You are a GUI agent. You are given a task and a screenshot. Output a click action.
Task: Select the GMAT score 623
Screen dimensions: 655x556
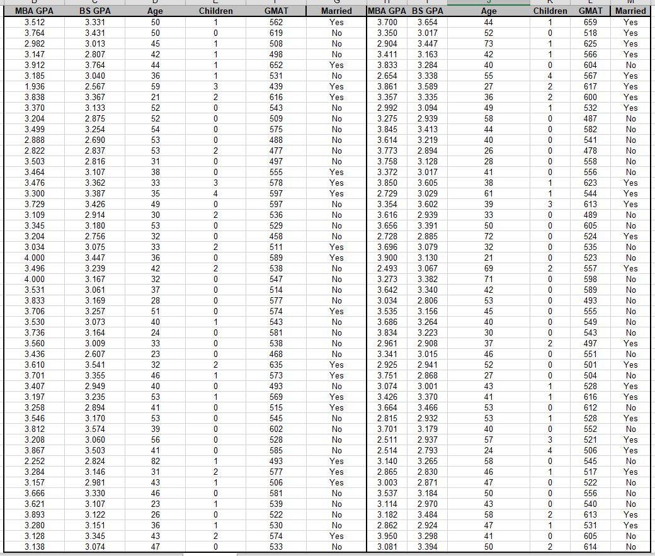point(590,183)
